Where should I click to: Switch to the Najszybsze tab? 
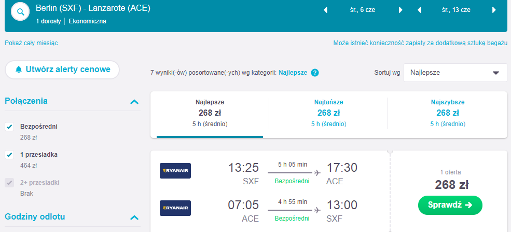tap(447, 113)
